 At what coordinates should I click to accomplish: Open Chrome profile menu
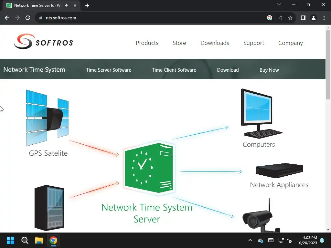tap(314, 18)
